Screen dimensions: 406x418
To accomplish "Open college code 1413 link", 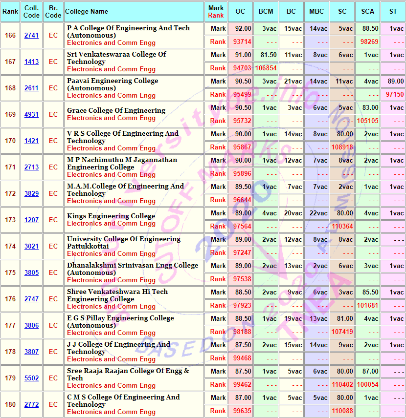I will tap(31, 62).
